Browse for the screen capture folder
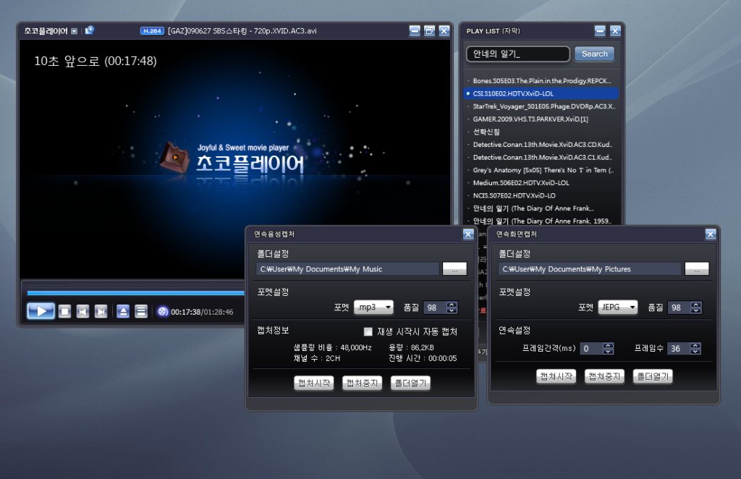Screen dimensions: 741x479 pos(697,268)
